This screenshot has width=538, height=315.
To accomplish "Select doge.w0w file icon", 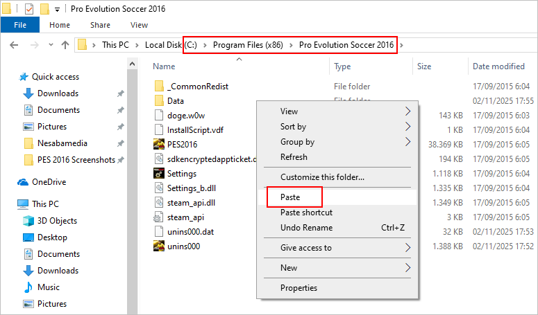I will pos(159,115).
